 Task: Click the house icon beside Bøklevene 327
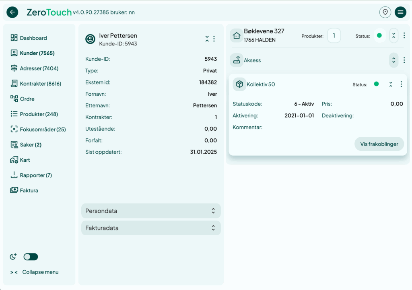[237, 35]
